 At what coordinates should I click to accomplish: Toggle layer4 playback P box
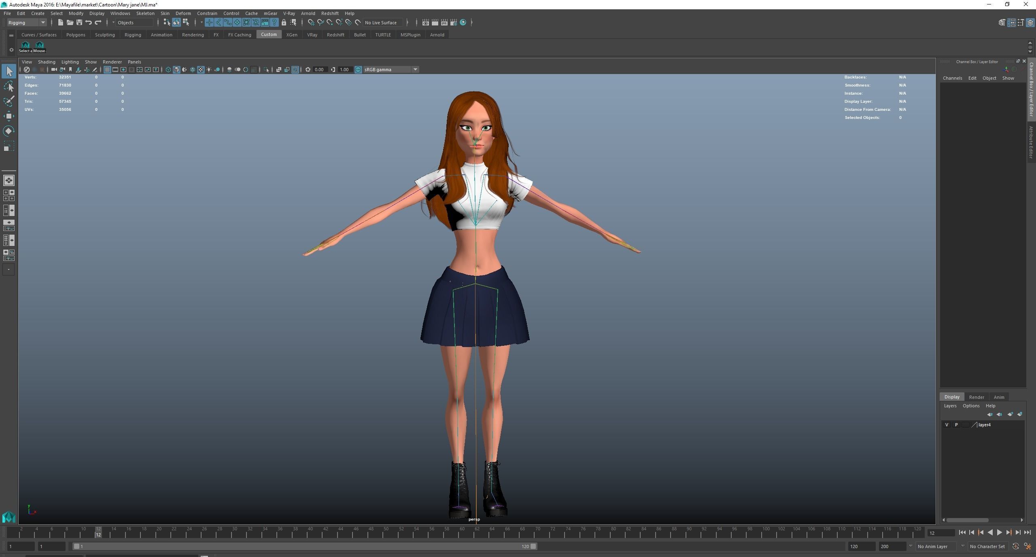956,425
